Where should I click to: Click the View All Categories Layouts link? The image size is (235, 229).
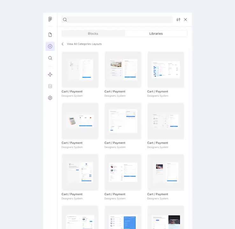84,44
